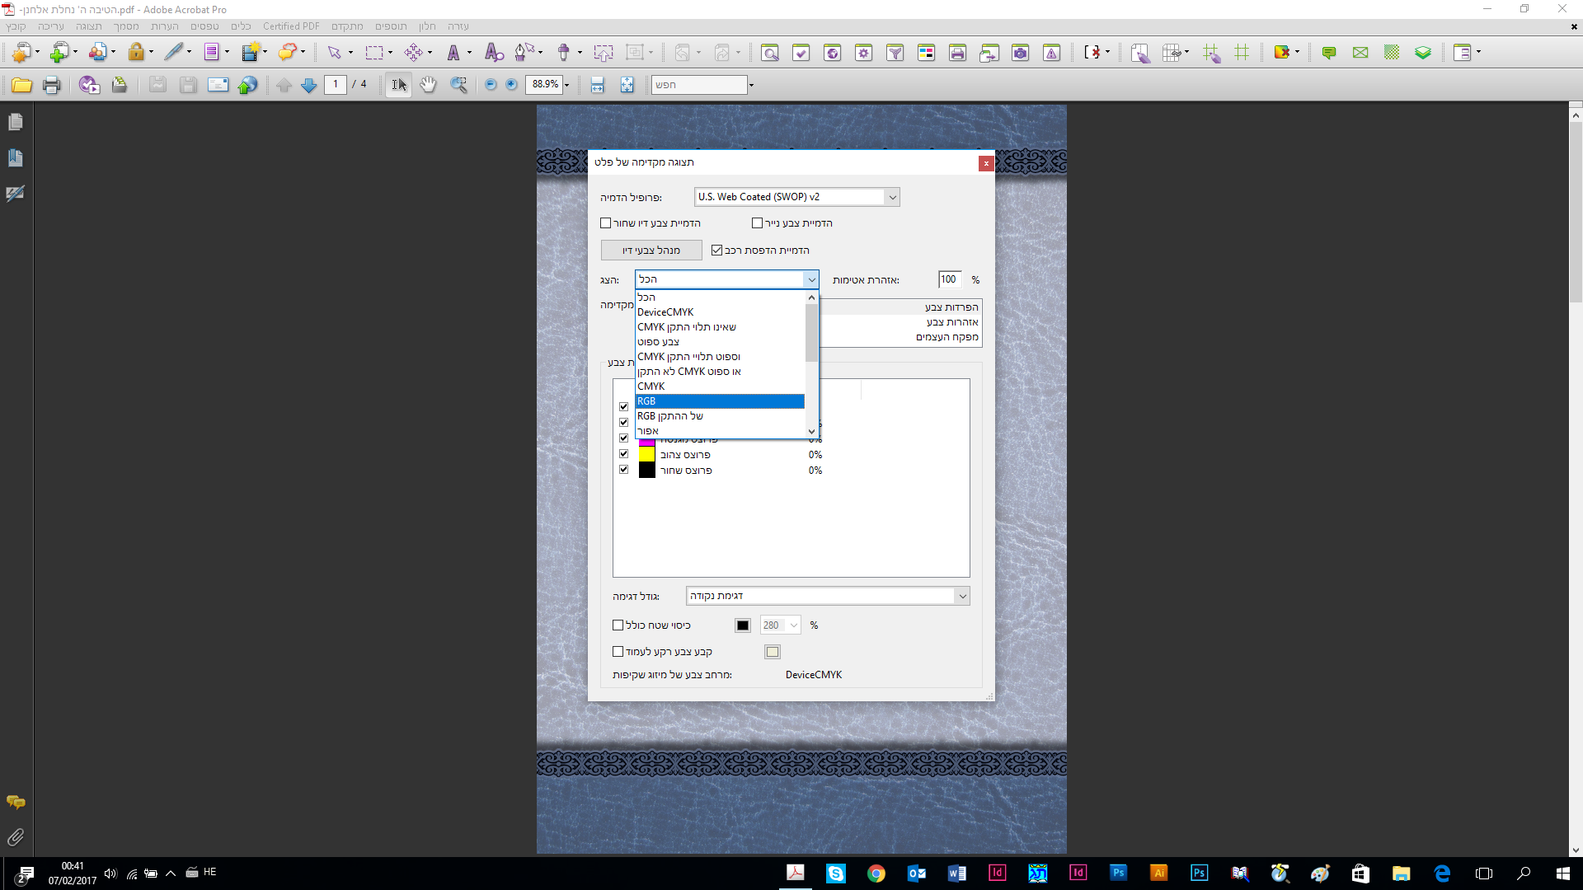The image size is (1583, 890).
Task: Expand the simulation profile dropdown
Action: pos(891,197)
